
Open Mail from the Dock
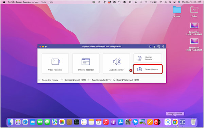tap(33, 122)
